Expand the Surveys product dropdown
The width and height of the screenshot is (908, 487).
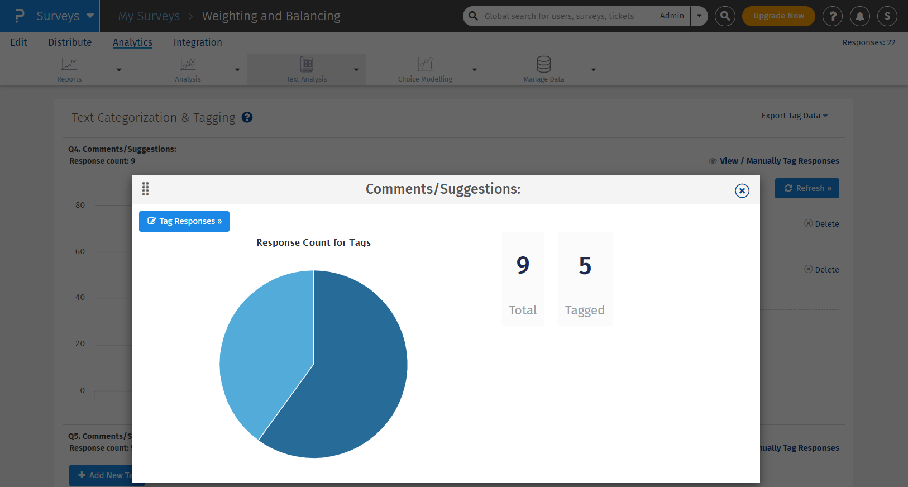[90, 16]
